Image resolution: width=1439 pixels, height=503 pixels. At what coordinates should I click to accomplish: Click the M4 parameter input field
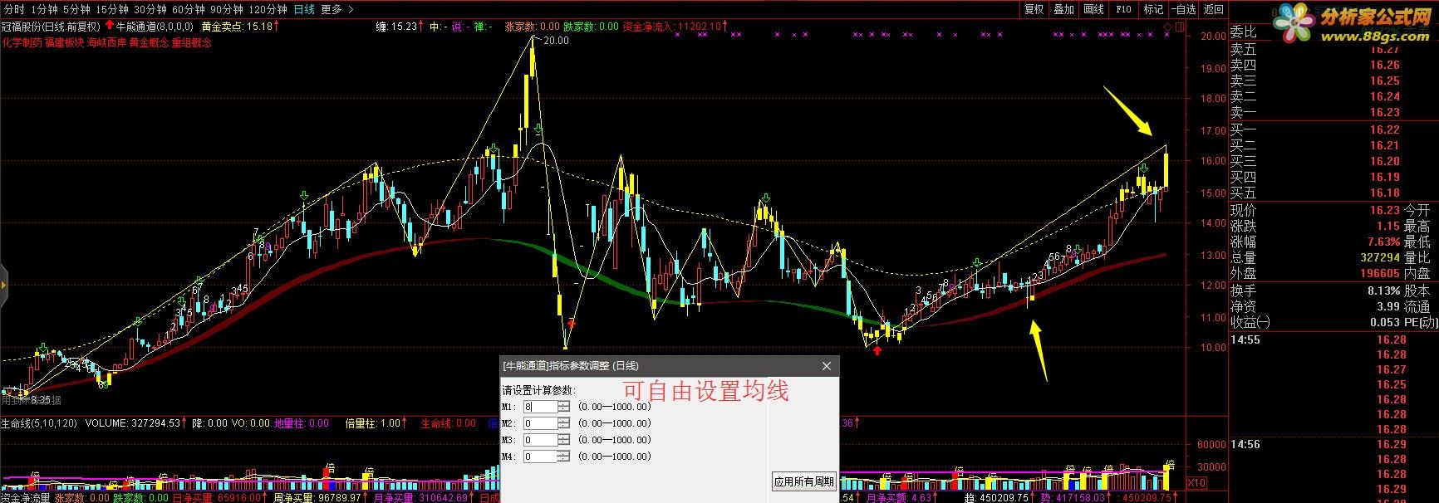(x=538, y=457)
